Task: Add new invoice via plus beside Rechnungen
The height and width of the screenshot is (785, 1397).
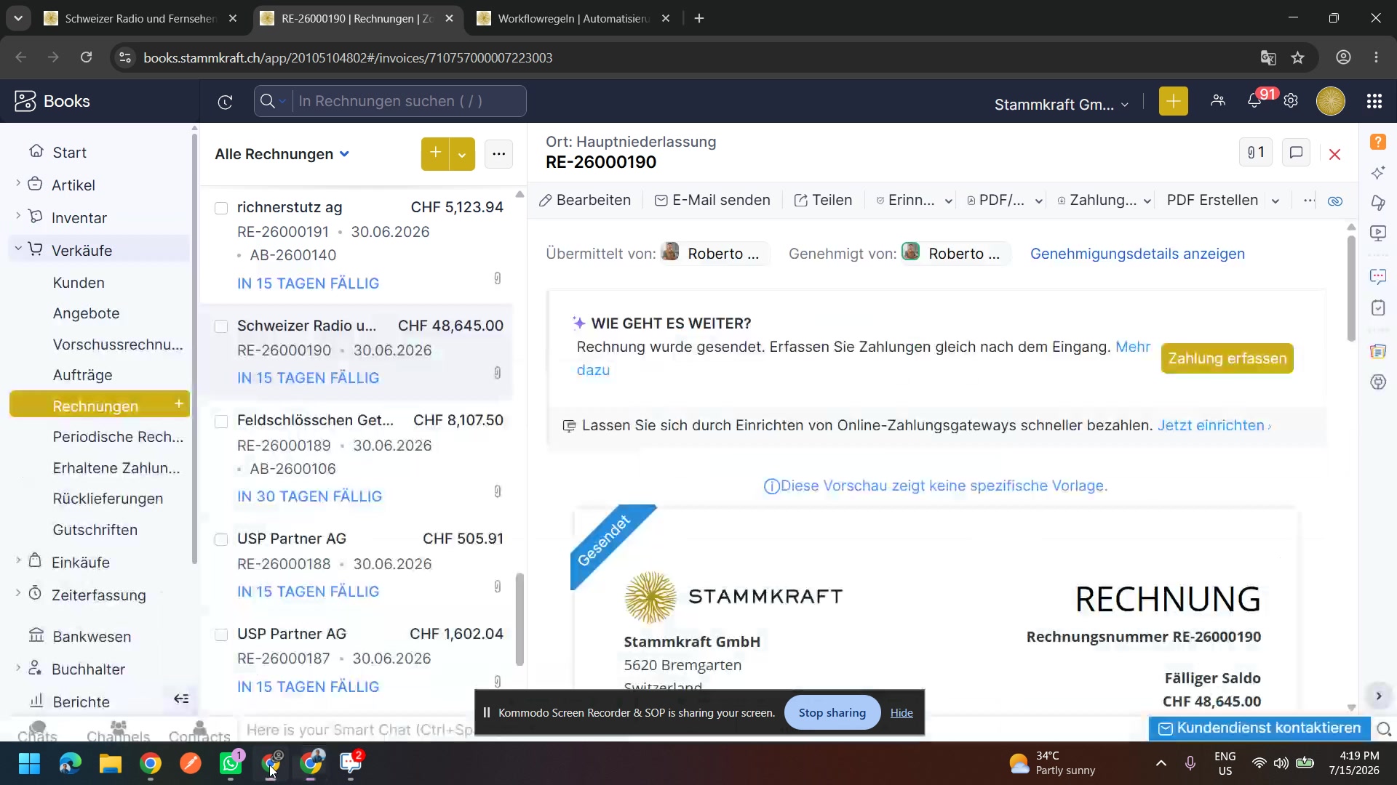Action: click(x=178, y=403)
